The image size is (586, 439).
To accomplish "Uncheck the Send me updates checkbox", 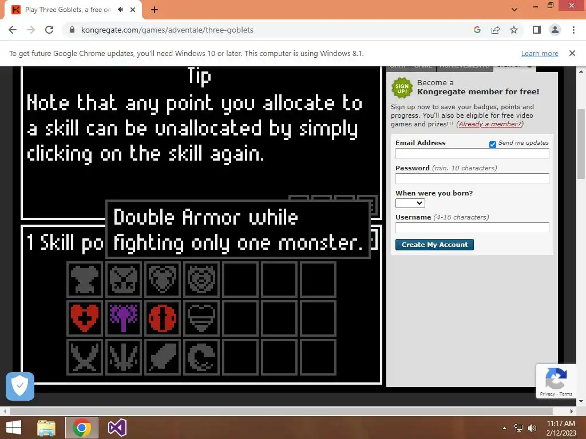I will coord(493,145).
